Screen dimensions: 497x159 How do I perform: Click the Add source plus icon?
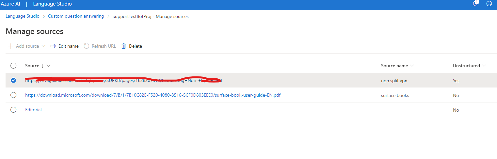tap(11, 46)
